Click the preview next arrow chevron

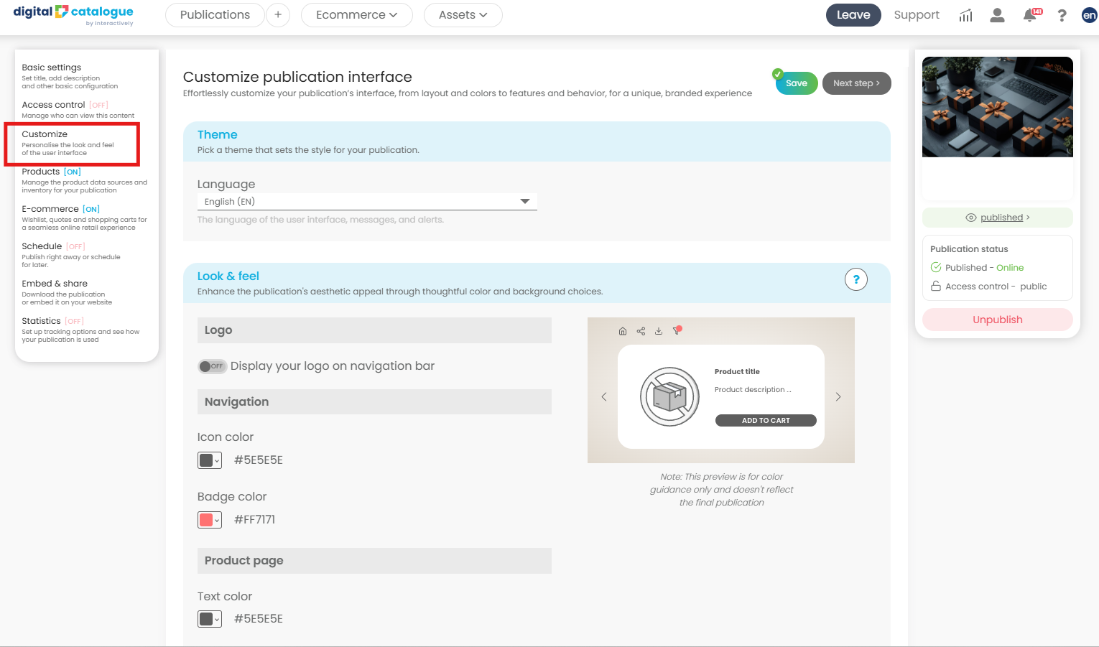pos(838,397)
